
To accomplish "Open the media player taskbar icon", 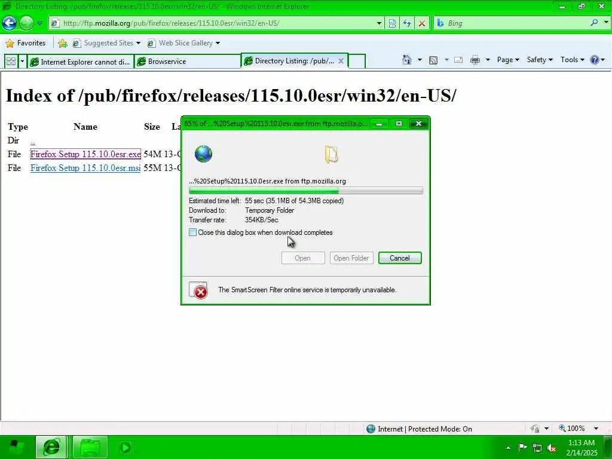I will (125, 447).
